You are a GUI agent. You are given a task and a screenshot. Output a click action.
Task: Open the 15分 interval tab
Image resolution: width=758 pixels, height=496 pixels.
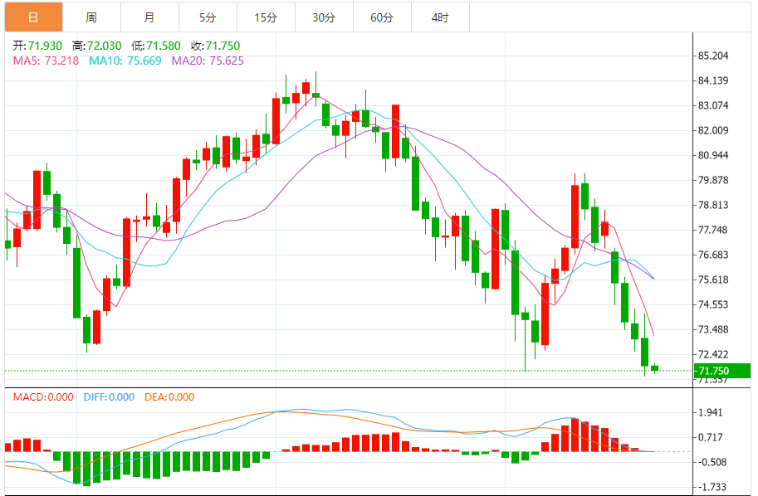[266, 17]
